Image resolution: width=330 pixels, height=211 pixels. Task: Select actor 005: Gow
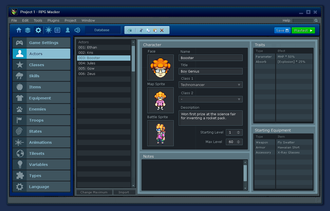[x=104, y=69]
